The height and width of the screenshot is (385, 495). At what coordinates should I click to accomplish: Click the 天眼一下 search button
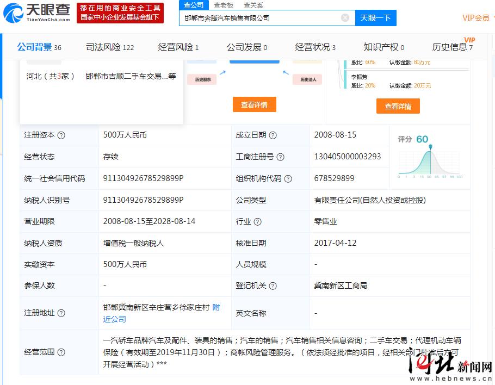(x=376, y=18)
